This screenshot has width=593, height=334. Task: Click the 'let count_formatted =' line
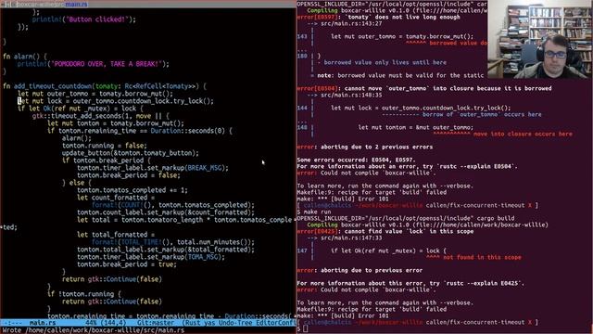(116, 198)
